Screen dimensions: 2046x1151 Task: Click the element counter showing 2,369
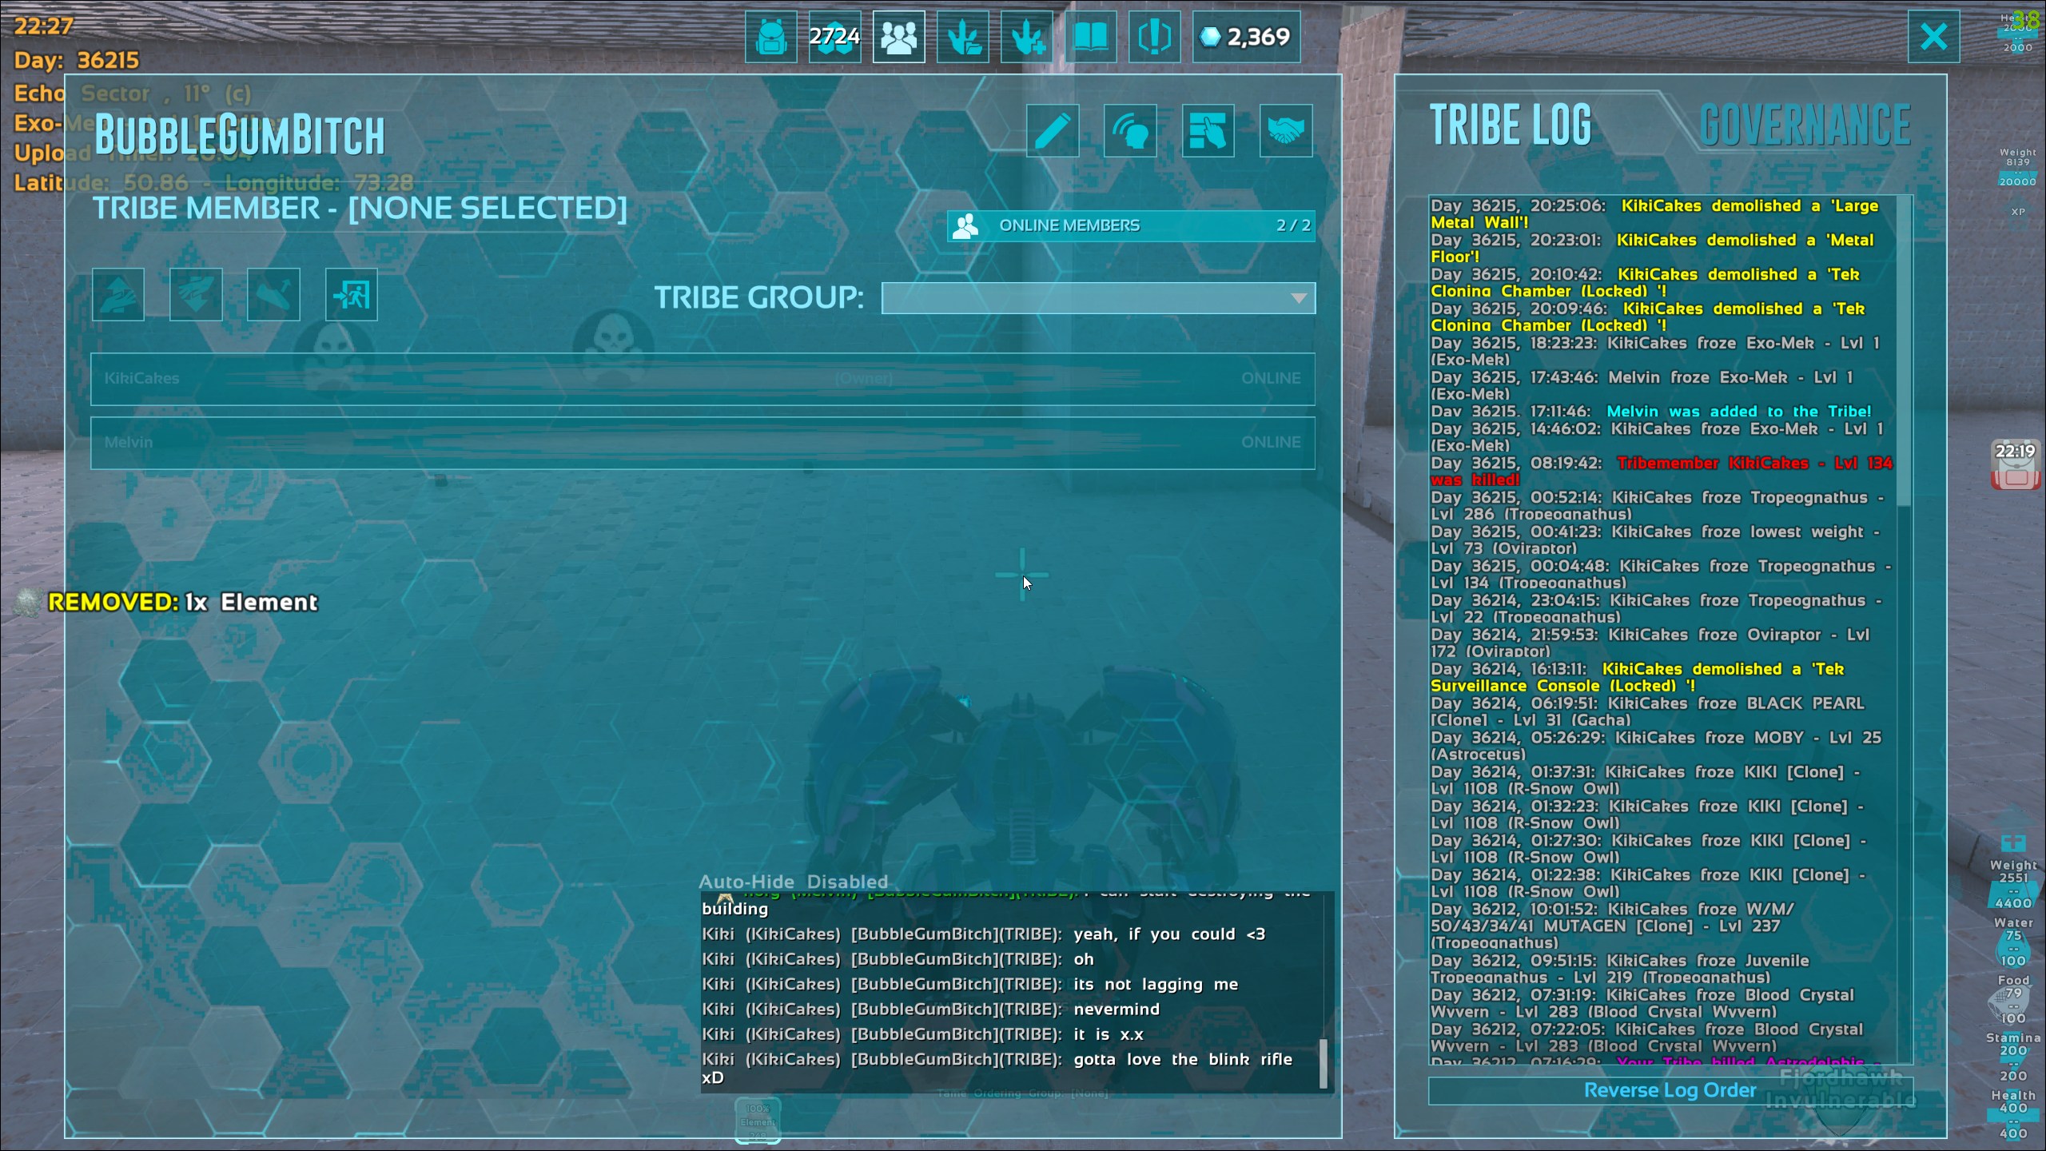click(1246, 37)
